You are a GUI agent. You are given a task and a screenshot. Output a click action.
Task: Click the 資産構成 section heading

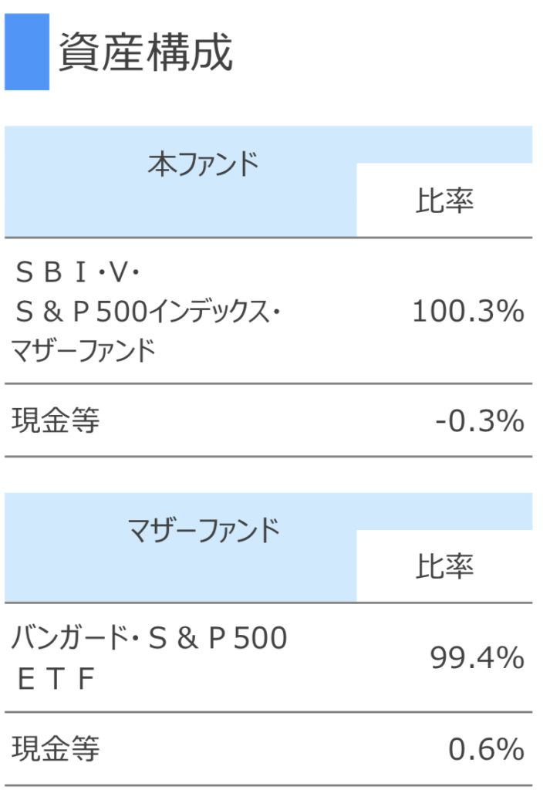[145, 53]
